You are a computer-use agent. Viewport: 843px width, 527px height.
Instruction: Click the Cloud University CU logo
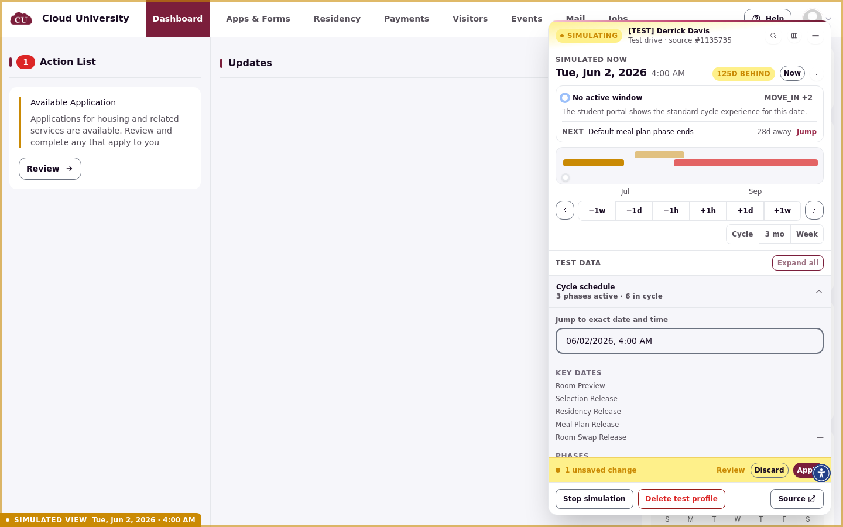coord(21,19)
